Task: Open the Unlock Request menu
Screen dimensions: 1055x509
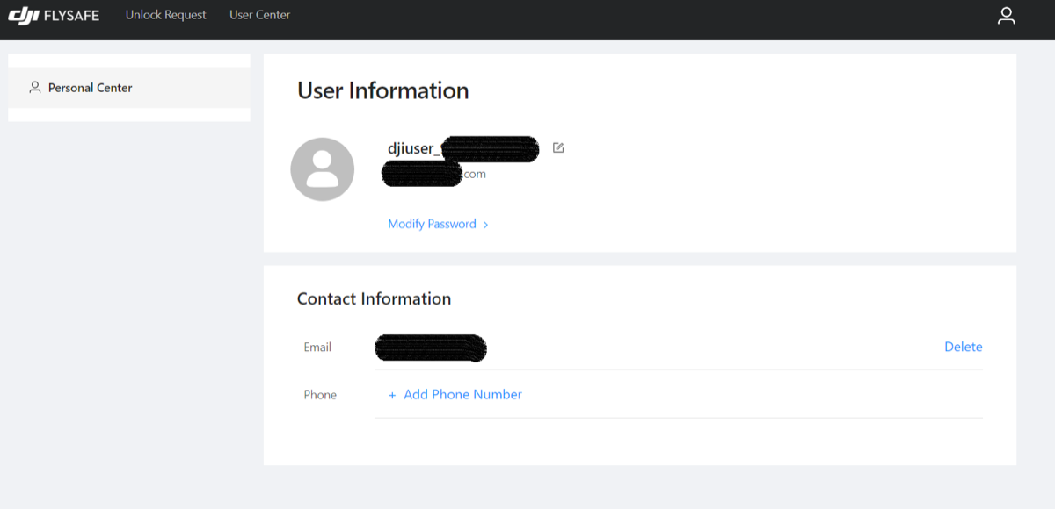Action: point(165,15)
